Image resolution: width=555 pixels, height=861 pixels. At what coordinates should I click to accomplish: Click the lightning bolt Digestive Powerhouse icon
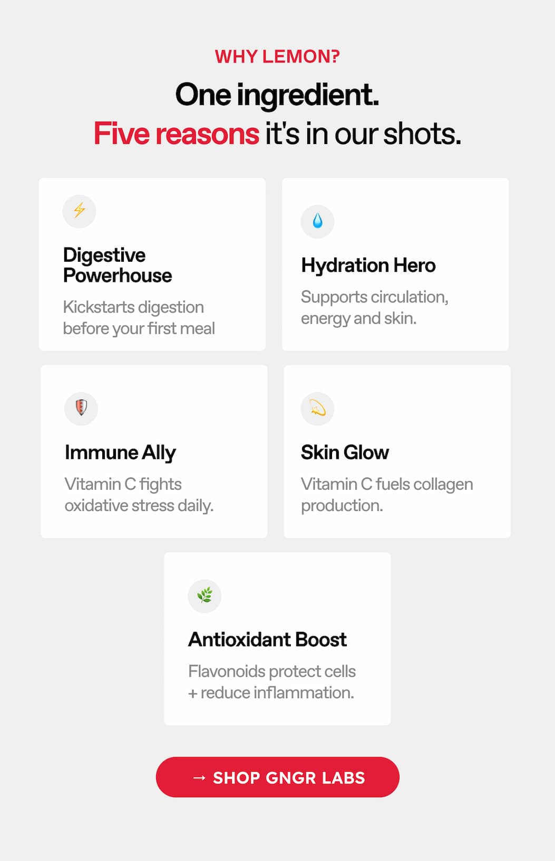pos(80,211)
